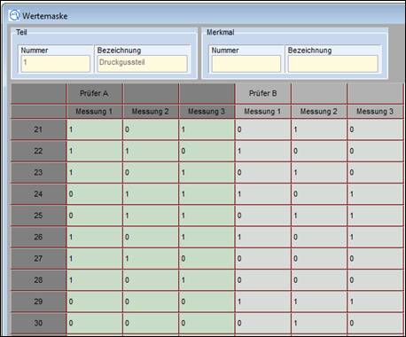406x337 pixels.
Task: Click row 27 Prüfer A Messung 1 cell
Action: pos(95,259)
